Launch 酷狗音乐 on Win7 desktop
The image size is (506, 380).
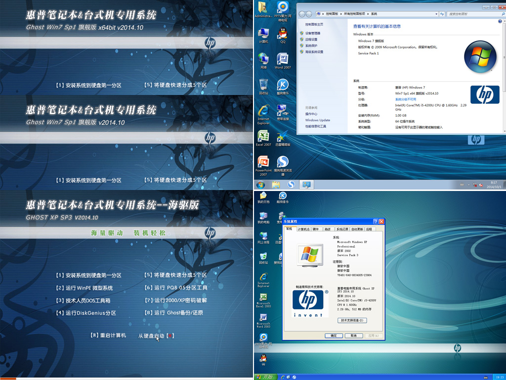point(283,87)
